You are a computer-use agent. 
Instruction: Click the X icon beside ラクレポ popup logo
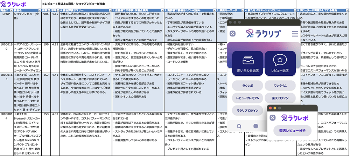(x=273, y=118)
